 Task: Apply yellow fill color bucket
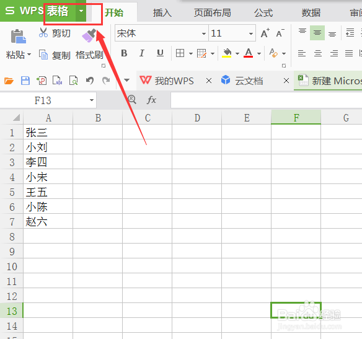pos(227,53)
